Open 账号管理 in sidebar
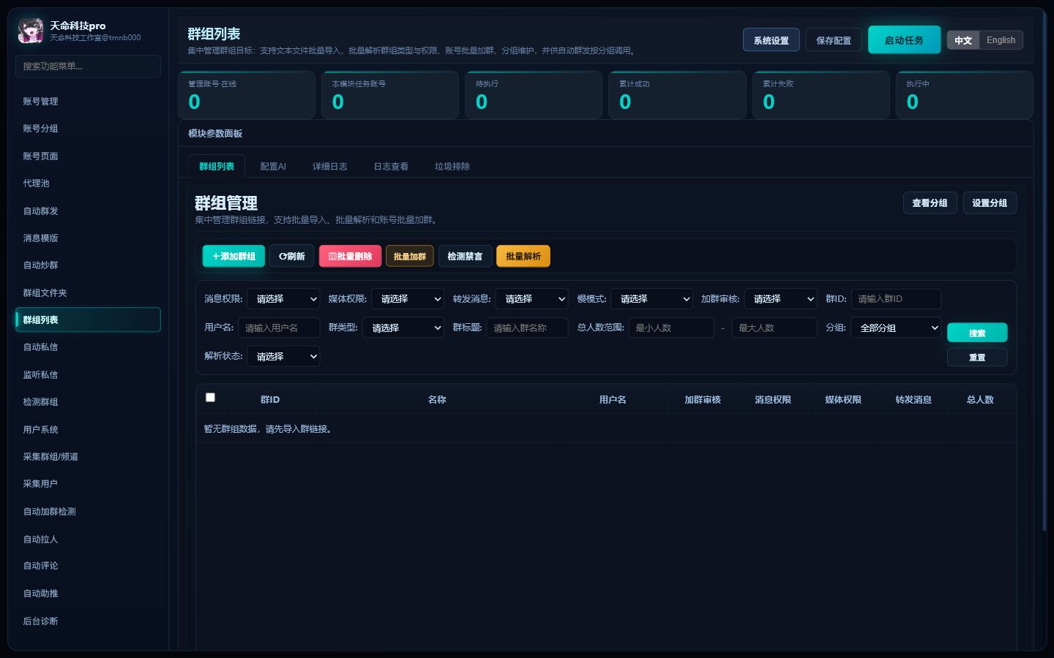Image resolution: width=1054 pixels, height=658 pixels. coord(88,102)
